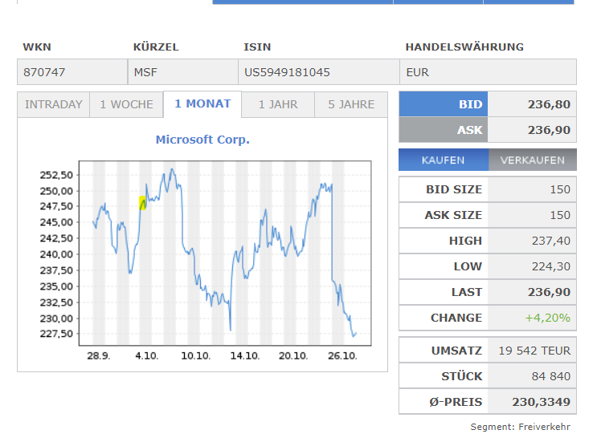
Task: Click the LOW value 224,30
Action: (x=550, y=266)
